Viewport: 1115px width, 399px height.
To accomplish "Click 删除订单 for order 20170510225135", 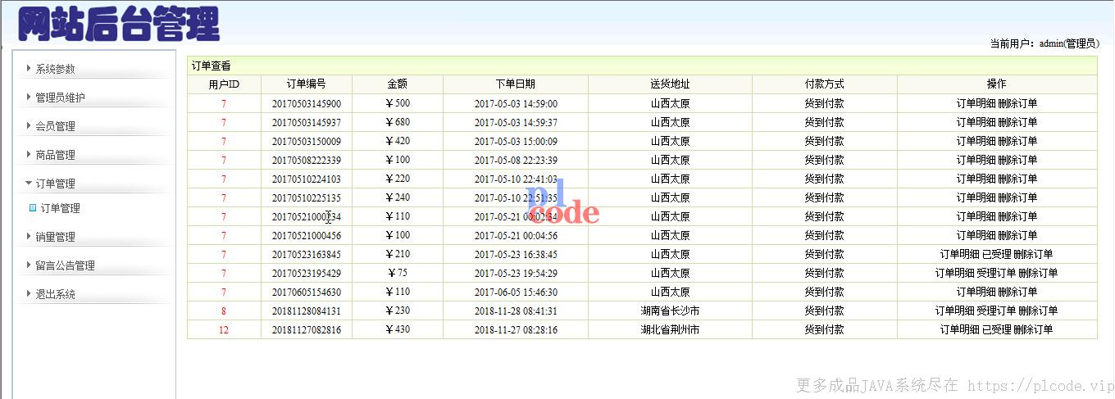I will [x=1017, y=197].
